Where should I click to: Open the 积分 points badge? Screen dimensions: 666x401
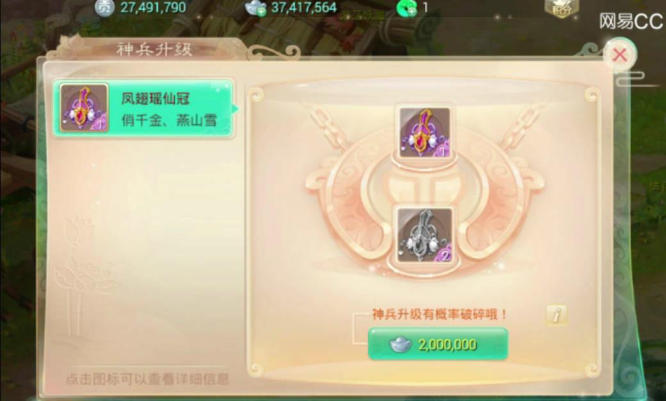coord(562,8)
